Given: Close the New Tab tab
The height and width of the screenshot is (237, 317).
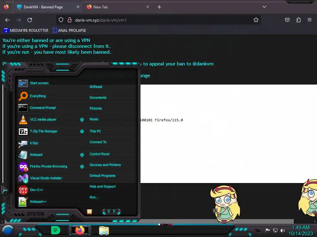Looking at the screenshot, I should (x=148, y=7).
